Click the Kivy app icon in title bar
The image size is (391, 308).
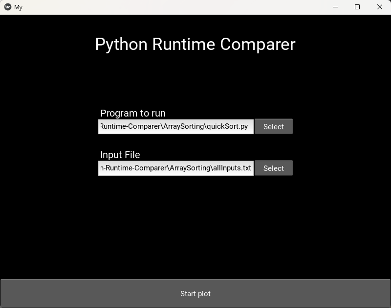click(8, 7)
